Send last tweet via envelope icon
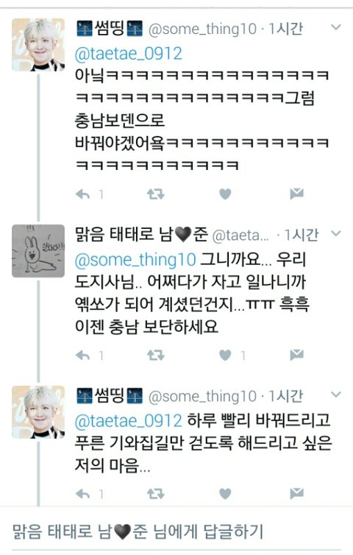353x555 pixels. 297,493
